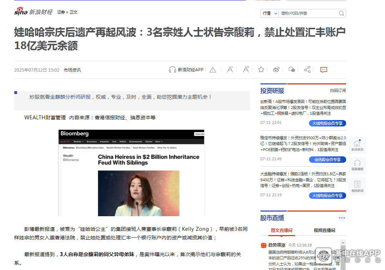The width and height of the screenshot is (385, 270).
Task: Click the live post time 今天 12:16:18
Action: click(300, 245)
